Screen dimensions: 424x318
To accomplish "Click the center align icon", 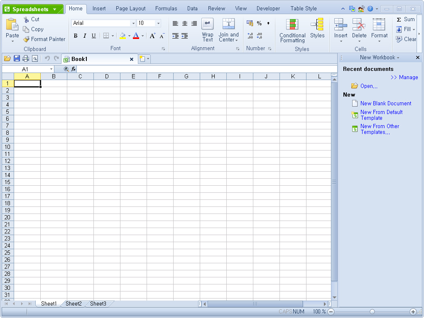I will (x=185, y=24).
